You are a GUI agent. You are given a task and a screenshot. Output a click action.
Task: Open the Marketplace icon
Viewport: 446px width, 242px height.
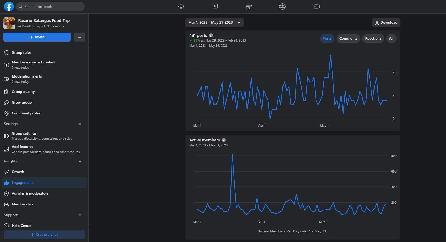point(249,7)
